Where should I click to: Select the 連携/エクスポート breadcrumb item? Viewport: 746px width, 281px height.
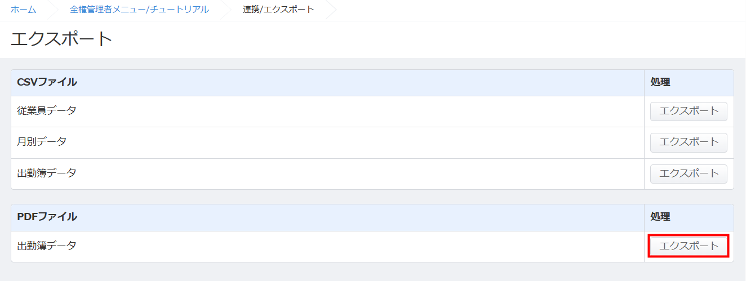278,10
